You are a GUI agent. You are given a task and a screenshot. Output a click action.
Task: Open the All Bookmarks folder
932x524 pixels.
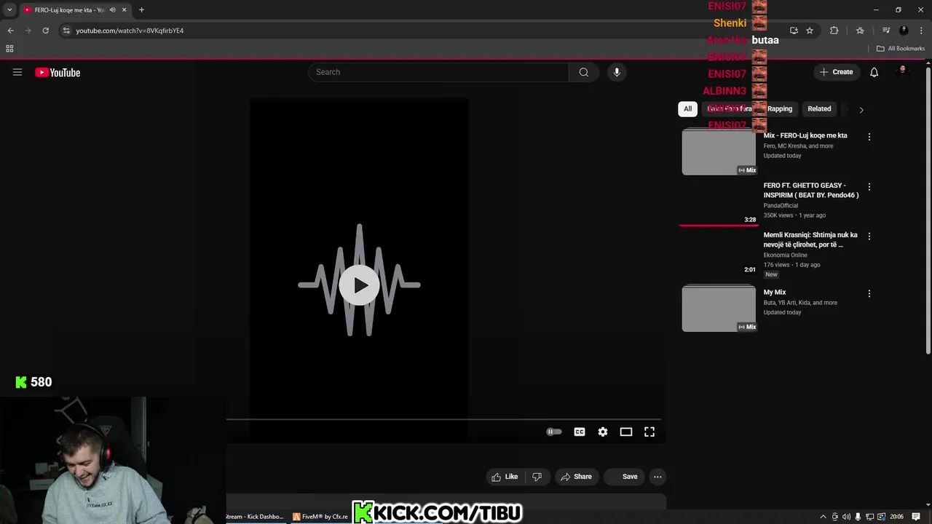pos(901,49)
